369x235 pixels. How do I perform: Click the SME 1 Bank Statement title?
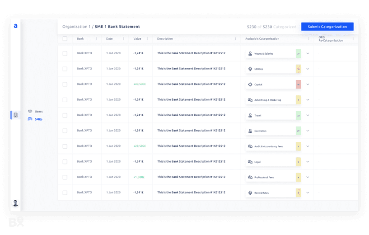pyautogui.click(x=117, y=27)
